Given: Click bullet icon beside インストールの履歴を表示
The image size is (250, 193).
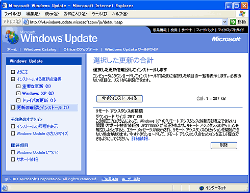Looking at the screenshot, I should point(13,126).
